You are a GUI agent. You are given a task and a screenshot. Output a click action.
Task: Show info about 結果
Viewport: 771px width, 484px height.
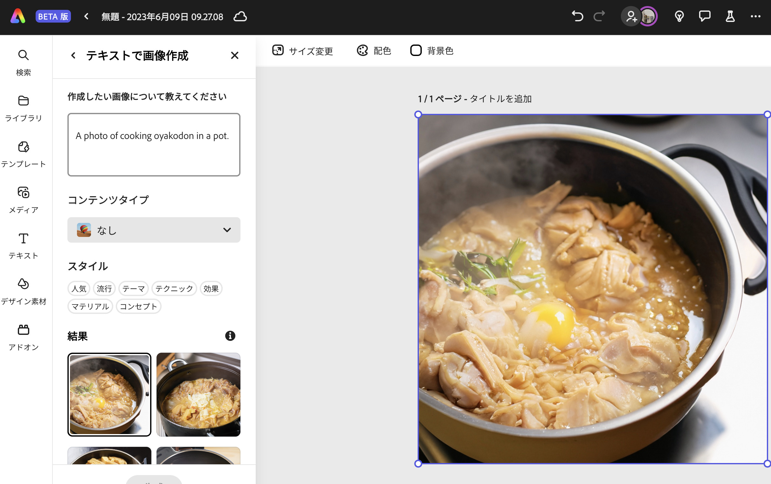(x=230, y=336)
